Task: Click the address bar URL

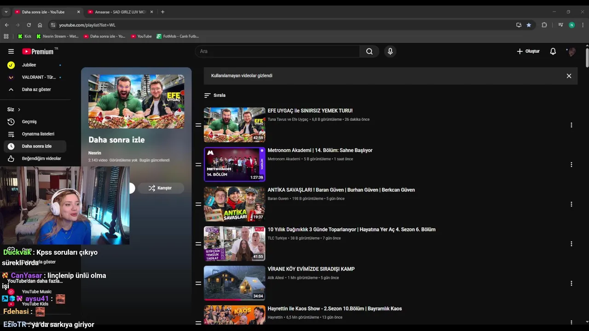Action: (87, 25)
